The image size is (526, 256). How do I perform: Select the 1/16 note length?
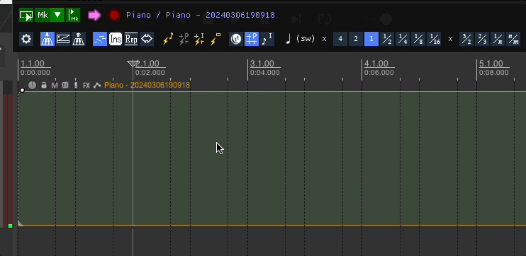click(434, 39)
